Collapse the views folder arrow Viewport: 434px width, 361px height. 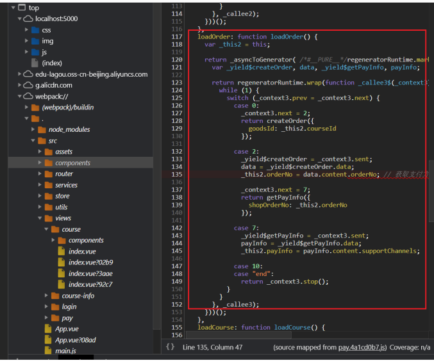pyautogui.click(x=40, y=218)
